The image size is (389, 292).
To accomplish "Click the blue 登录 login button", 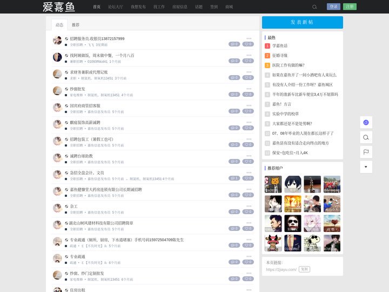I will click(333, 6).
